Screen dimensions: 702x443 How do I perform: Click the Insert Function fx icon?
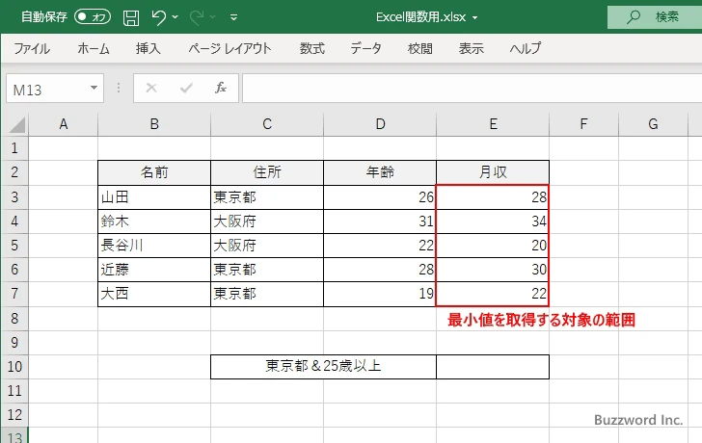click(x=221, y=88)
